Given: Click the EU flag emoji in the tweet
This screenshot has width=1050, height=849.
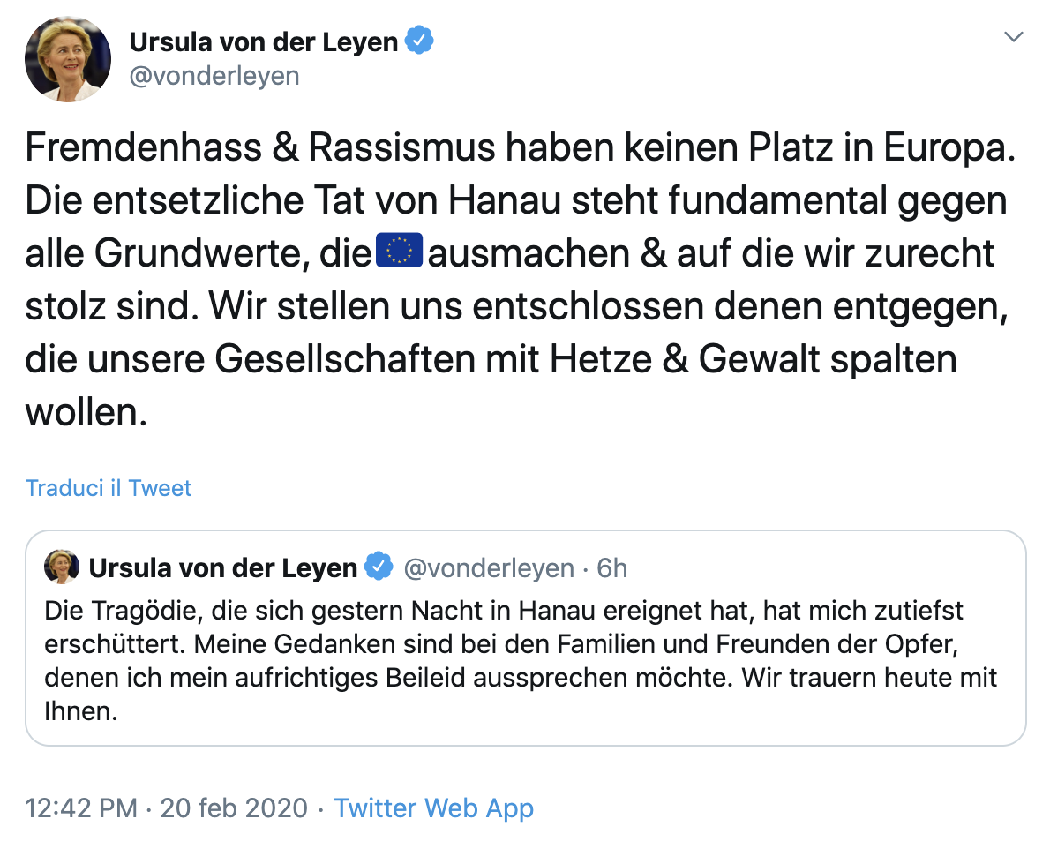Looking at the screenshot, I should coord(401,252).
